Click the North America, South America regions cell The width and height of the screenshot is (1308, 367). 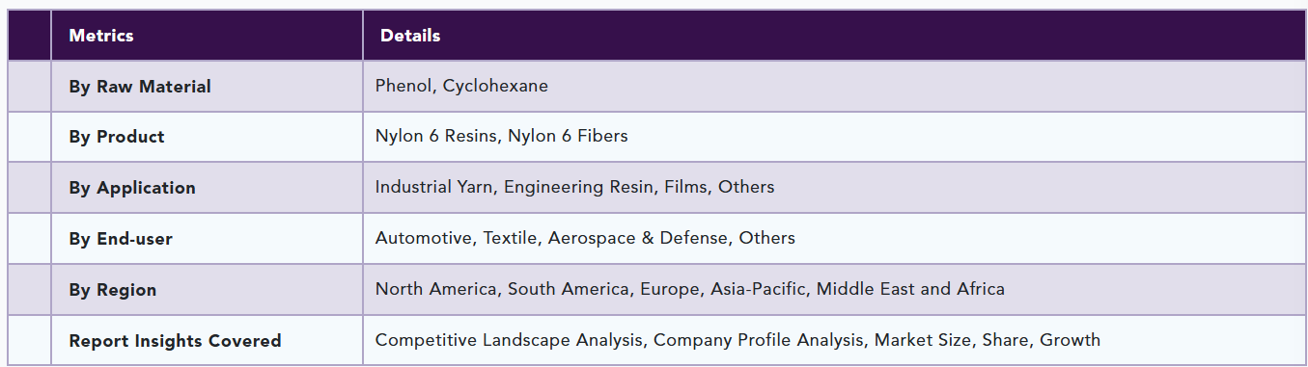834,290
